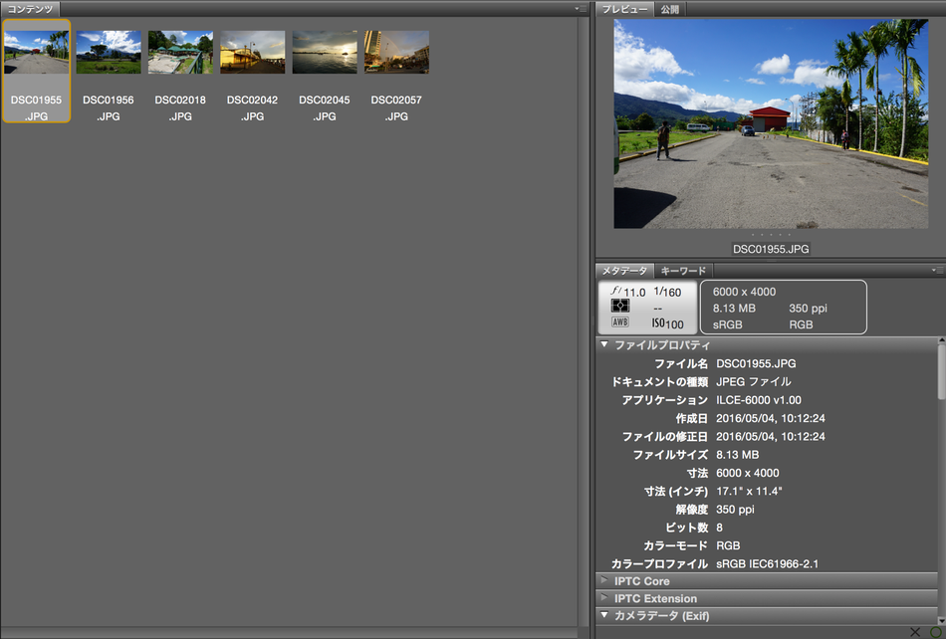This screenshot has height=639, width=946.
Task: Collapse the ファイルプロパティ section
Action: [604, 344]
